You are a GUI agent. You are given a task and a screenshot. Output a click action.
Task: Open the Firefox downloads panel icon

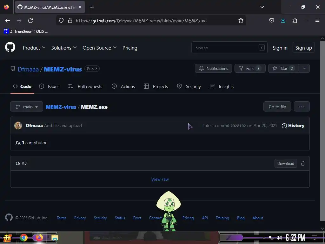coord(283,20)
